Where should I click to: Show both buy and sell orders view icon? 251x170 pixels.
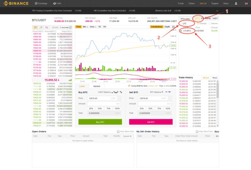click(x=35, y=27)
